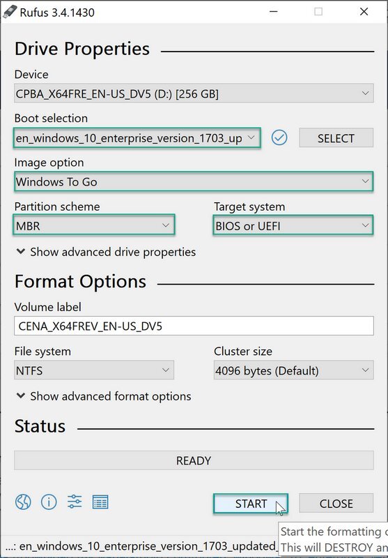
Task: Click the Volume label text field
Action: coord(194,326)
